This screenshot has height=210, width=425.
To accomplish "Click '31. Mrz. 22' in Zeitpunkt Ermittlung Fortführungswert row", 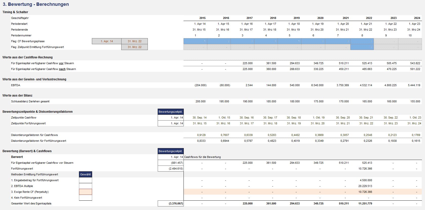I will (134, 47).
